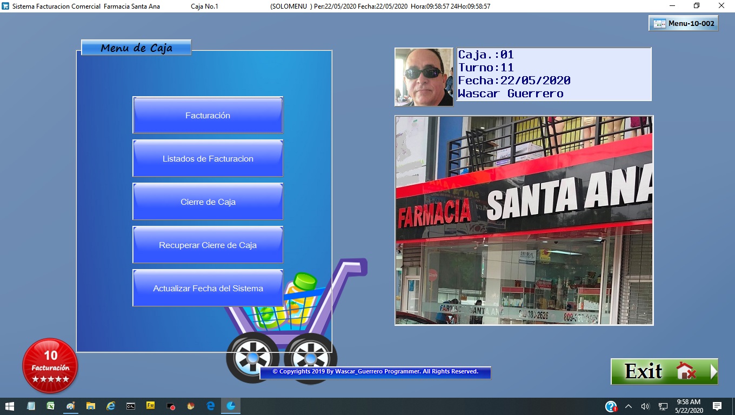Click the volume speaker tray icon
Image resolution: width=735 pixels, height=415 pixels.
point(645,406)
